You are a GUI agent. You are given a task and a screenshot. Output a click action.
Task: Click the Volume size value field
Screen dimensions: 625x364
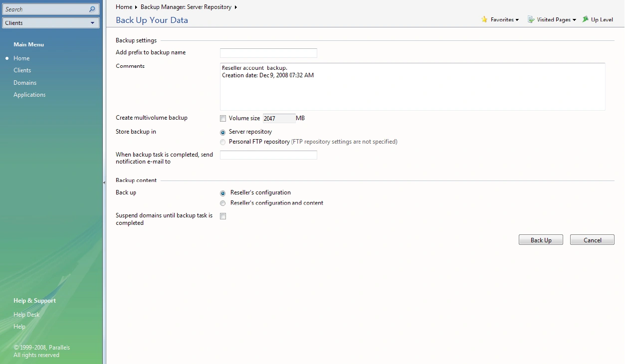click(279, 118)
